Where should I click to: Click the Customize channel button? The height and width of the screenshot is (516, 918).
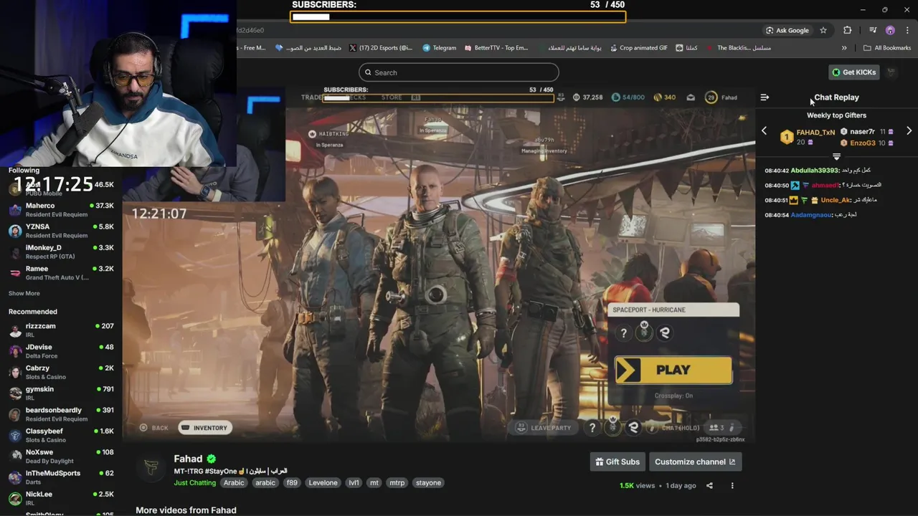pos(695,462)
